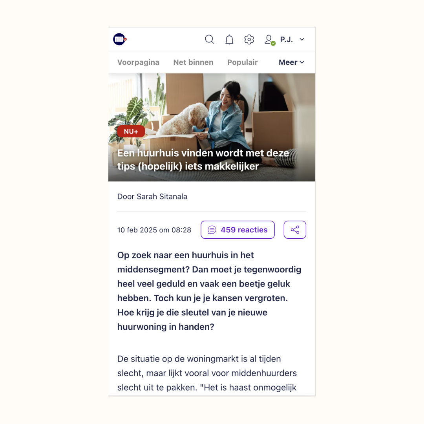The width and height of the screenshot is (424, 424).
Task: Open the search magnifier icon
Action: click(209, 40)
